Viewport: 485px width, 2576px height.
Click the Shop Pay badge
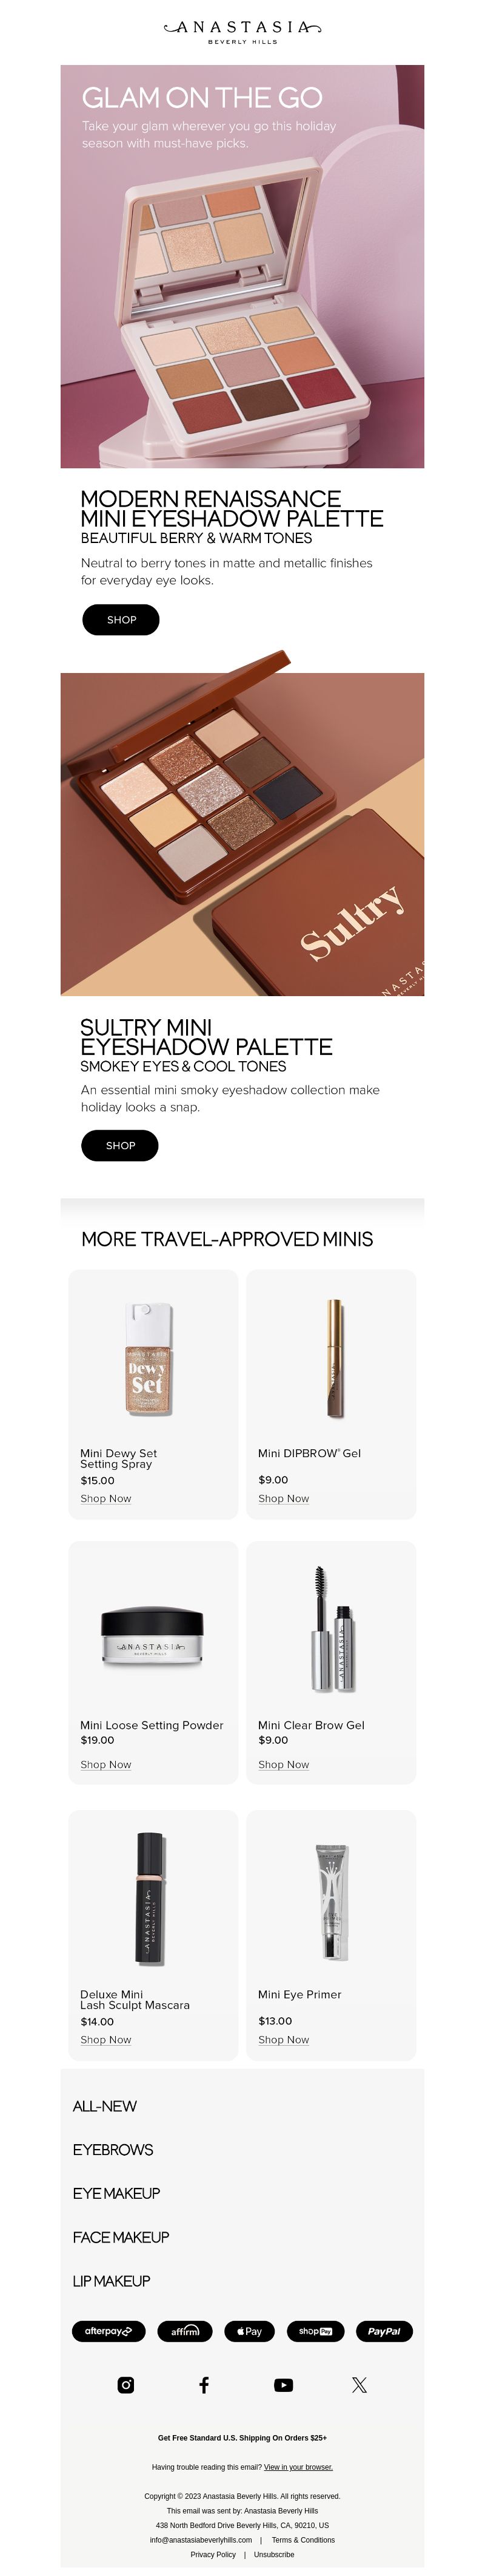[x=315, y=2331]
